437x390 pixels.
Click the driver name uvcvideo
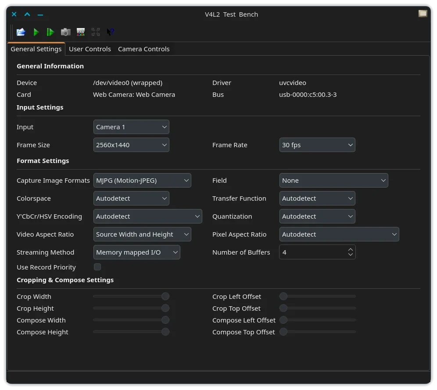[x=293, y=83]
